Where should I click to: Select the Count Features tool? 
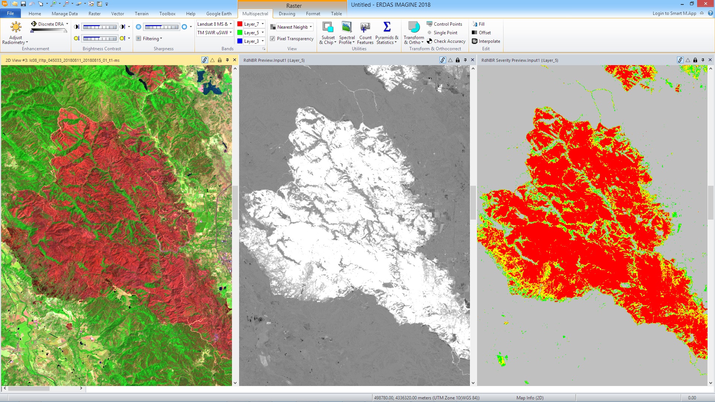(x=365, y=33)
